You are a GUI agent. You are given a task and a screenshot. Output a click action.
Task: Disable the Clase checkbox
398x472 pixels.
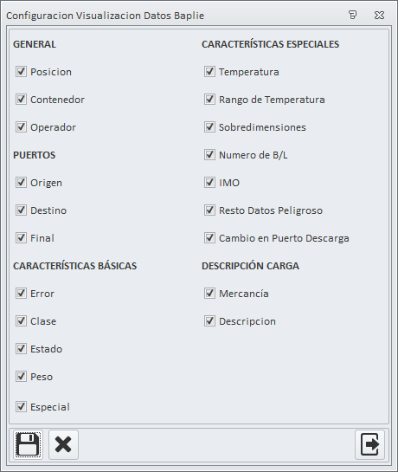pyautogui.click(x=21, y=321)
